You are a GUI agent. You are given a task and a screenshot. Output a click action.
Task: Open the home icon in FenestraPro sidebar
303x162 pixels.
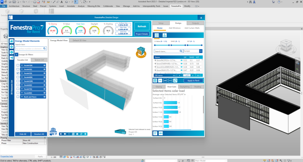click(x=12, y=41)
